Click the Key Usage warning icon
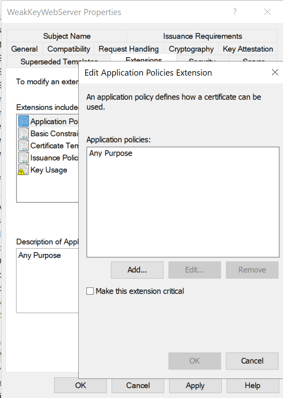 coord(24,170)
